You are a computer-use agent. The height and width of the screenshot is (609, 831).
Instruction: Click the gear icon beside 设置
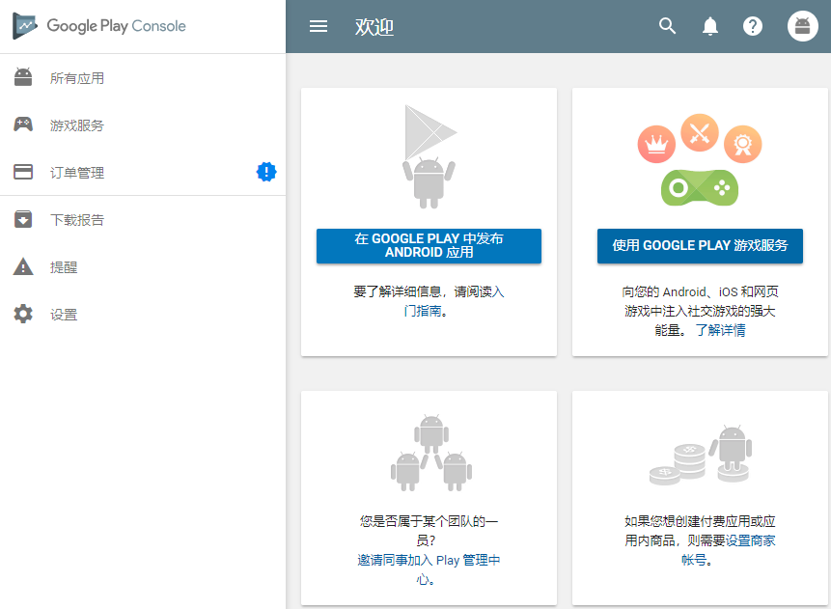pos(23,314)
